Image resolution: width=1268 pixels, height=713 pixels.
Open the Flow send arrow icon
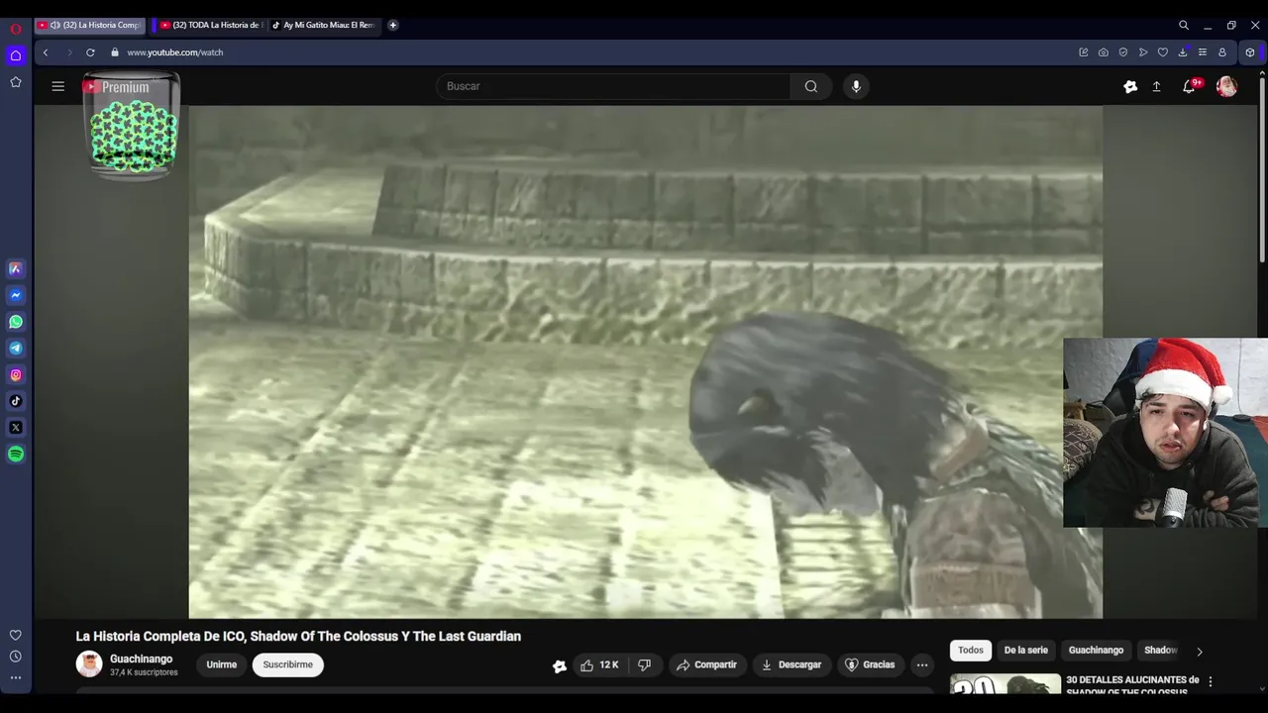[x=1143, y=52]
